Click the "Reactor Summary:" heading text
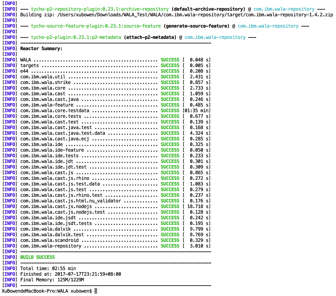The width and height of the screenshot is (336, 296). (41, 49)
